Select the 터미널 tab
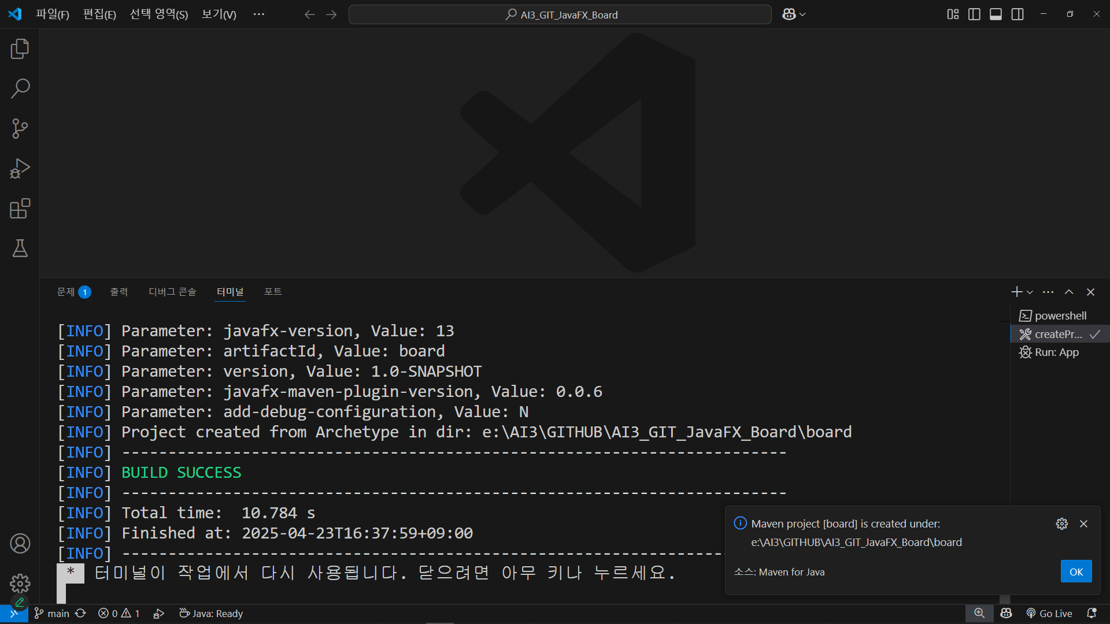 click(x=230, y=292)
